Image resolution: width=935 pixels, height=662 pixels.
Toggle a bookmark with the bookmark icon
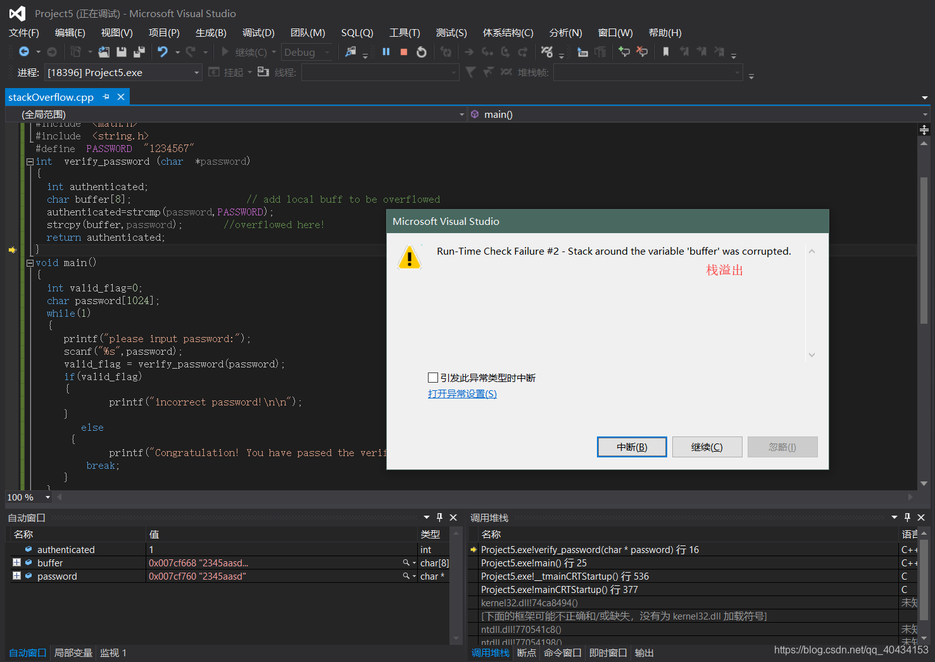click(666, 52)
